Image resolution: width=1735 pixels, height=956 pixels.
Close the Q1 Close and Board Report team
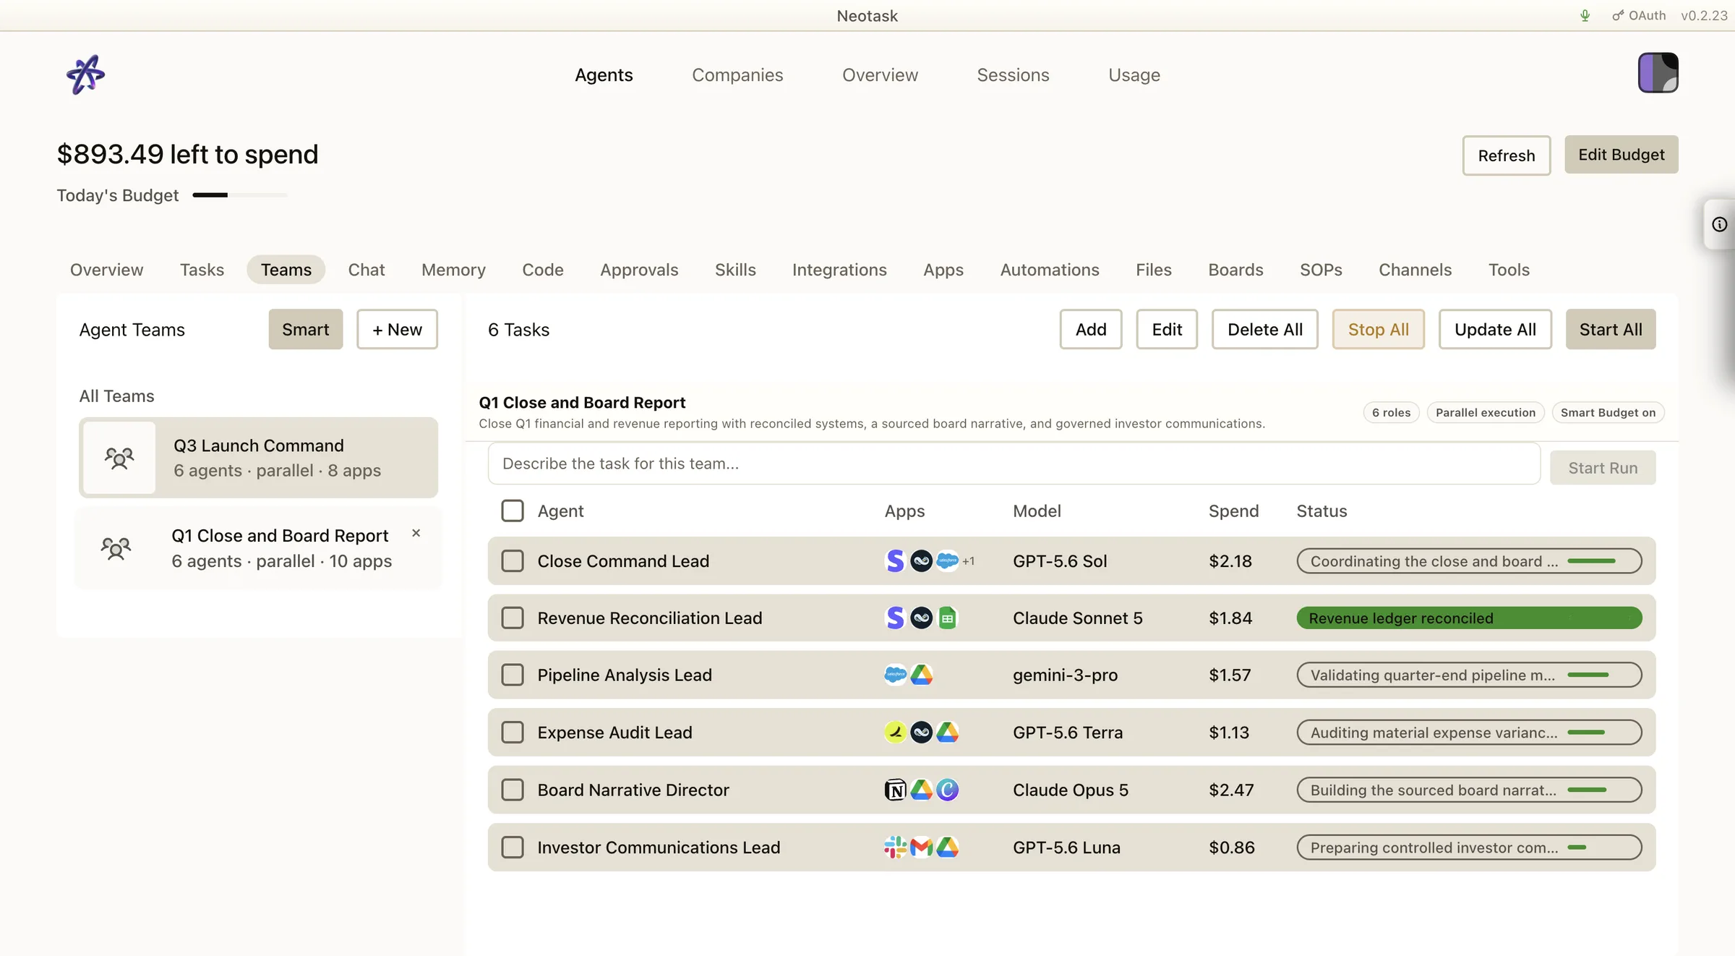pyautogui.click(x=416, y=533)
